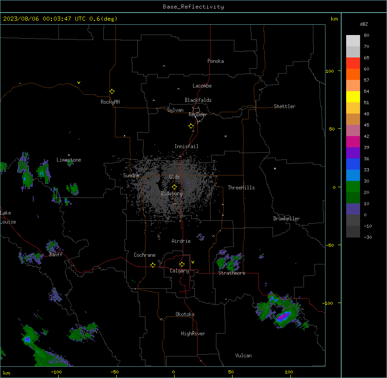Click the Limestone label
Image resolution: width=387 pixels, height=378 pixels.
(69, 160)
